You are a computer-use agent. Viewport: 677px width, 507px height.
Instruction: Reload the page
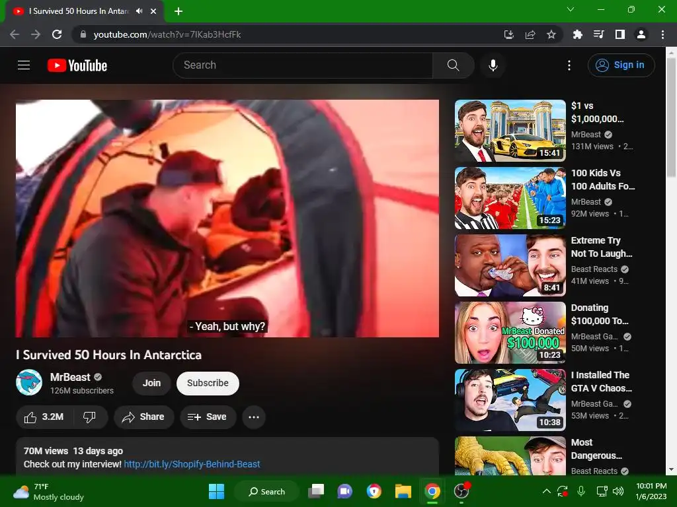(x=57, y=34)
